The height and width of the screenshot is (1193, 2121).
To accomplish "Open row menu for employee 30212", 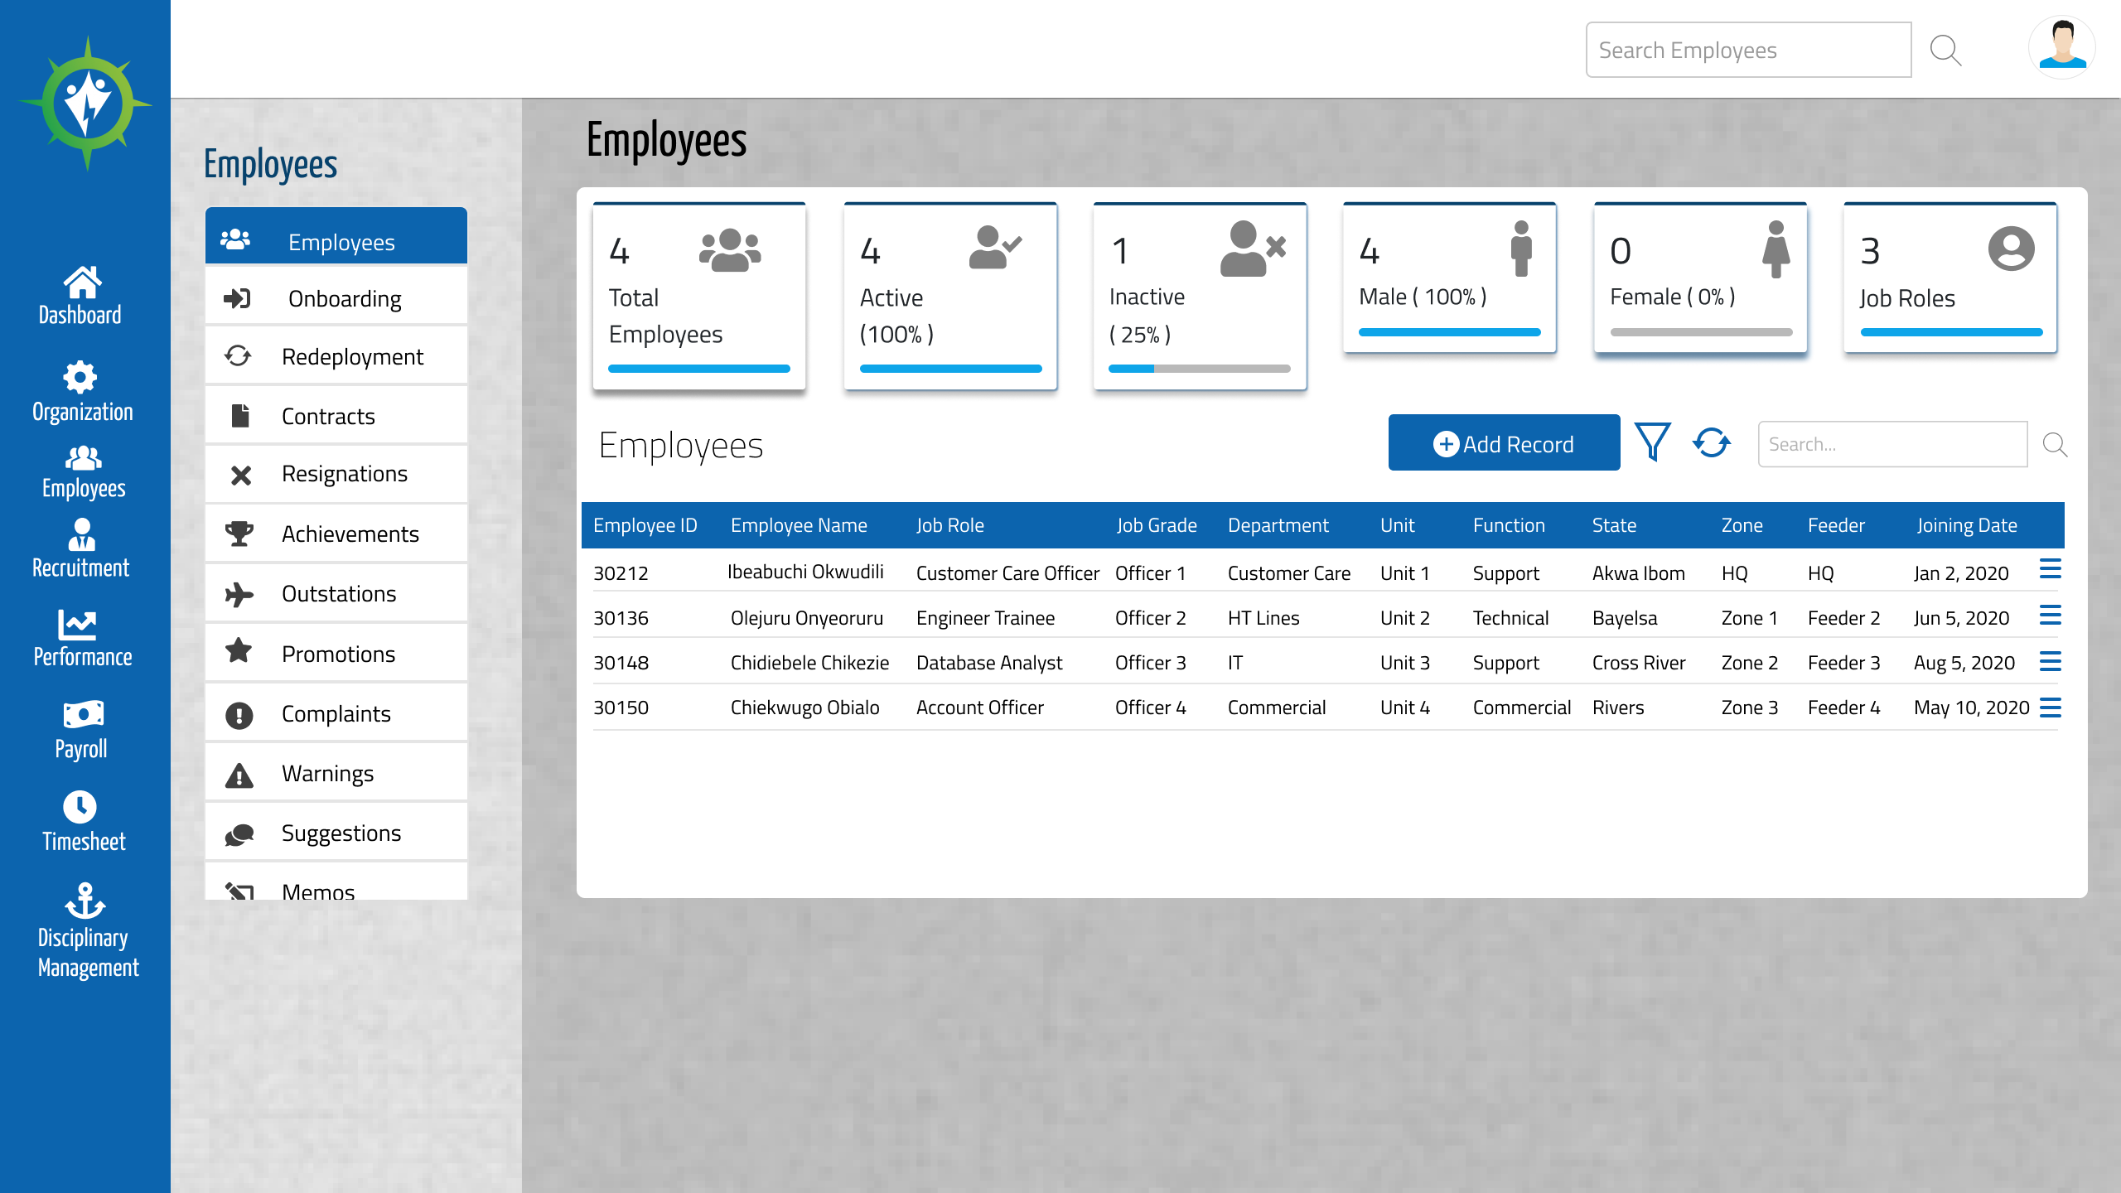I will pos(2051,569).
